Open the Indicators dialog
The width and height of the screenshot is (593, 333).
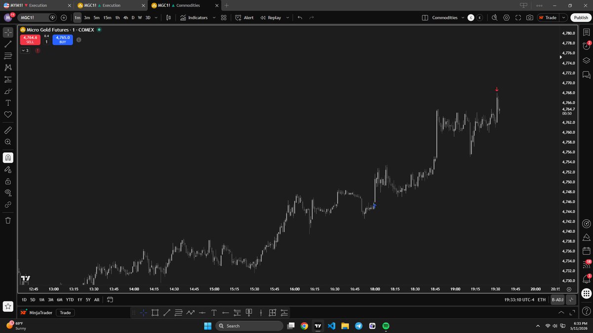coord(194,17)
